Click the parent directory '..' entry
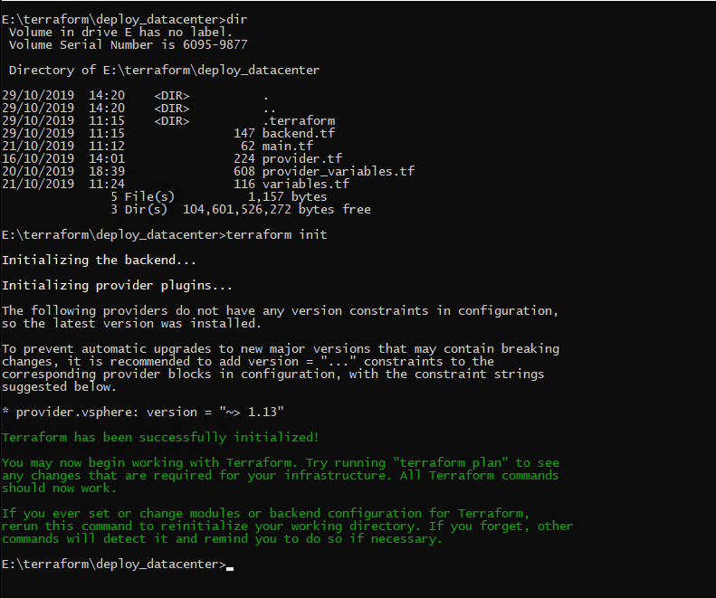The height and width of the screenshot is (598, 716). (x=269, y=109)
